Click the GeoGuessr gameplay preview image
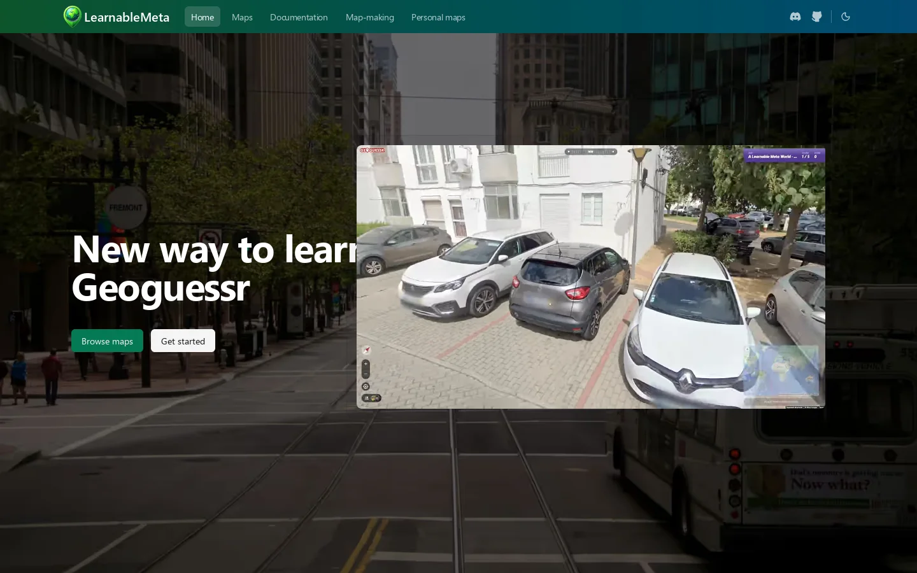The image size is (917, 573). point(591,277)
